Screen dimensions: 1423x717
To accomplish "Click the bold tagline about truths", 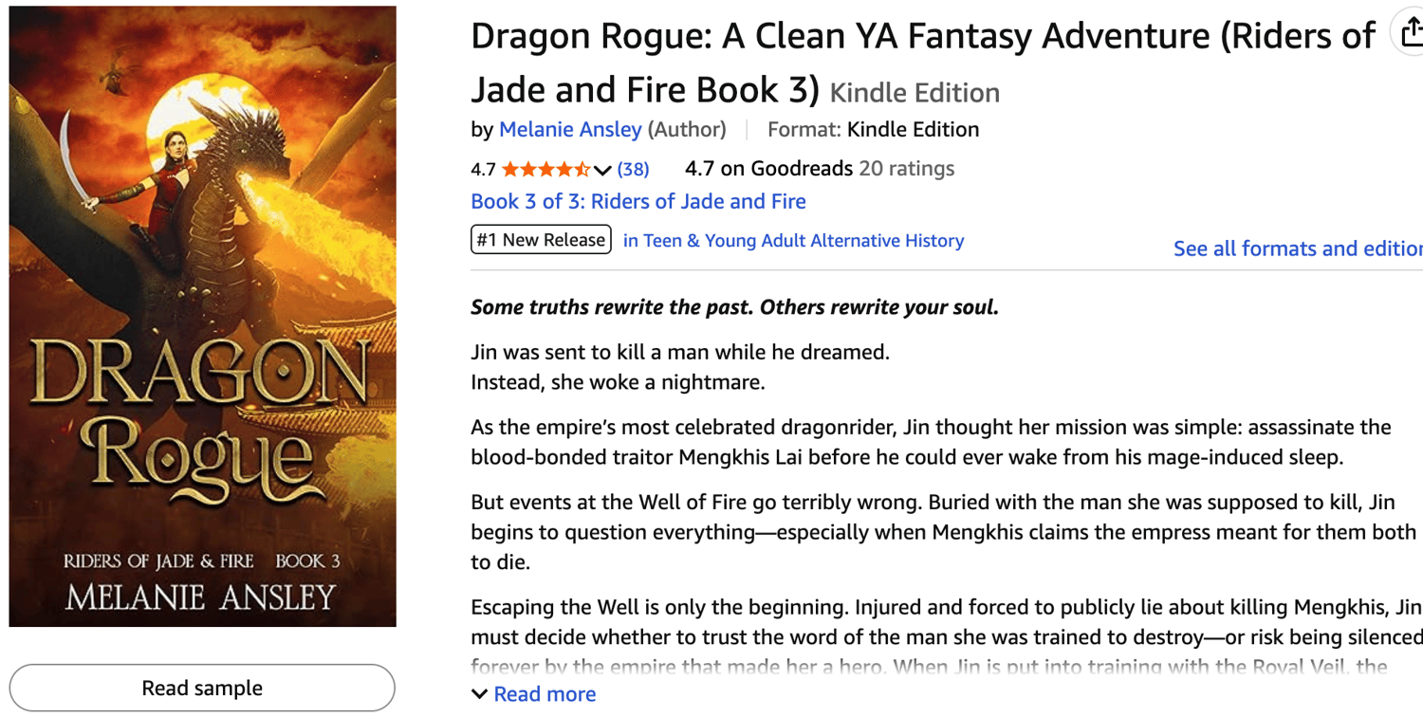I will (x=734, y=307).
